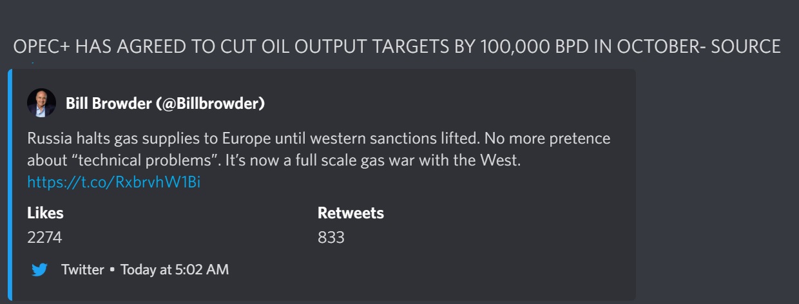Click the Twitter bird icon
Viewport: 799px width, 304px height.
tap(40, 270)
